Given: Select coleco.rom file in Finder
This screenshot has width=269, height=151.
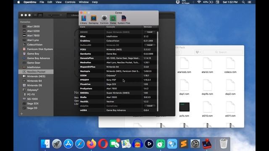Looking at the screenshot, I should pyautogui.click(x=230, y=65).
